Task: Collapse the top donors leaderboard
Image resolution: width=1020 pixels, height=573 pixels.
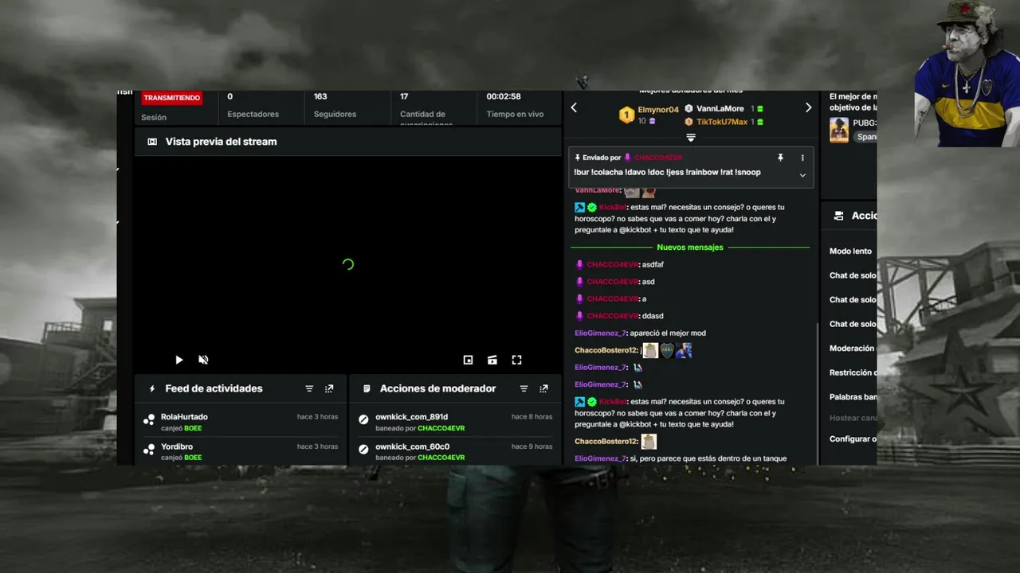Action: pyautogui.click(x=691, y=138)
